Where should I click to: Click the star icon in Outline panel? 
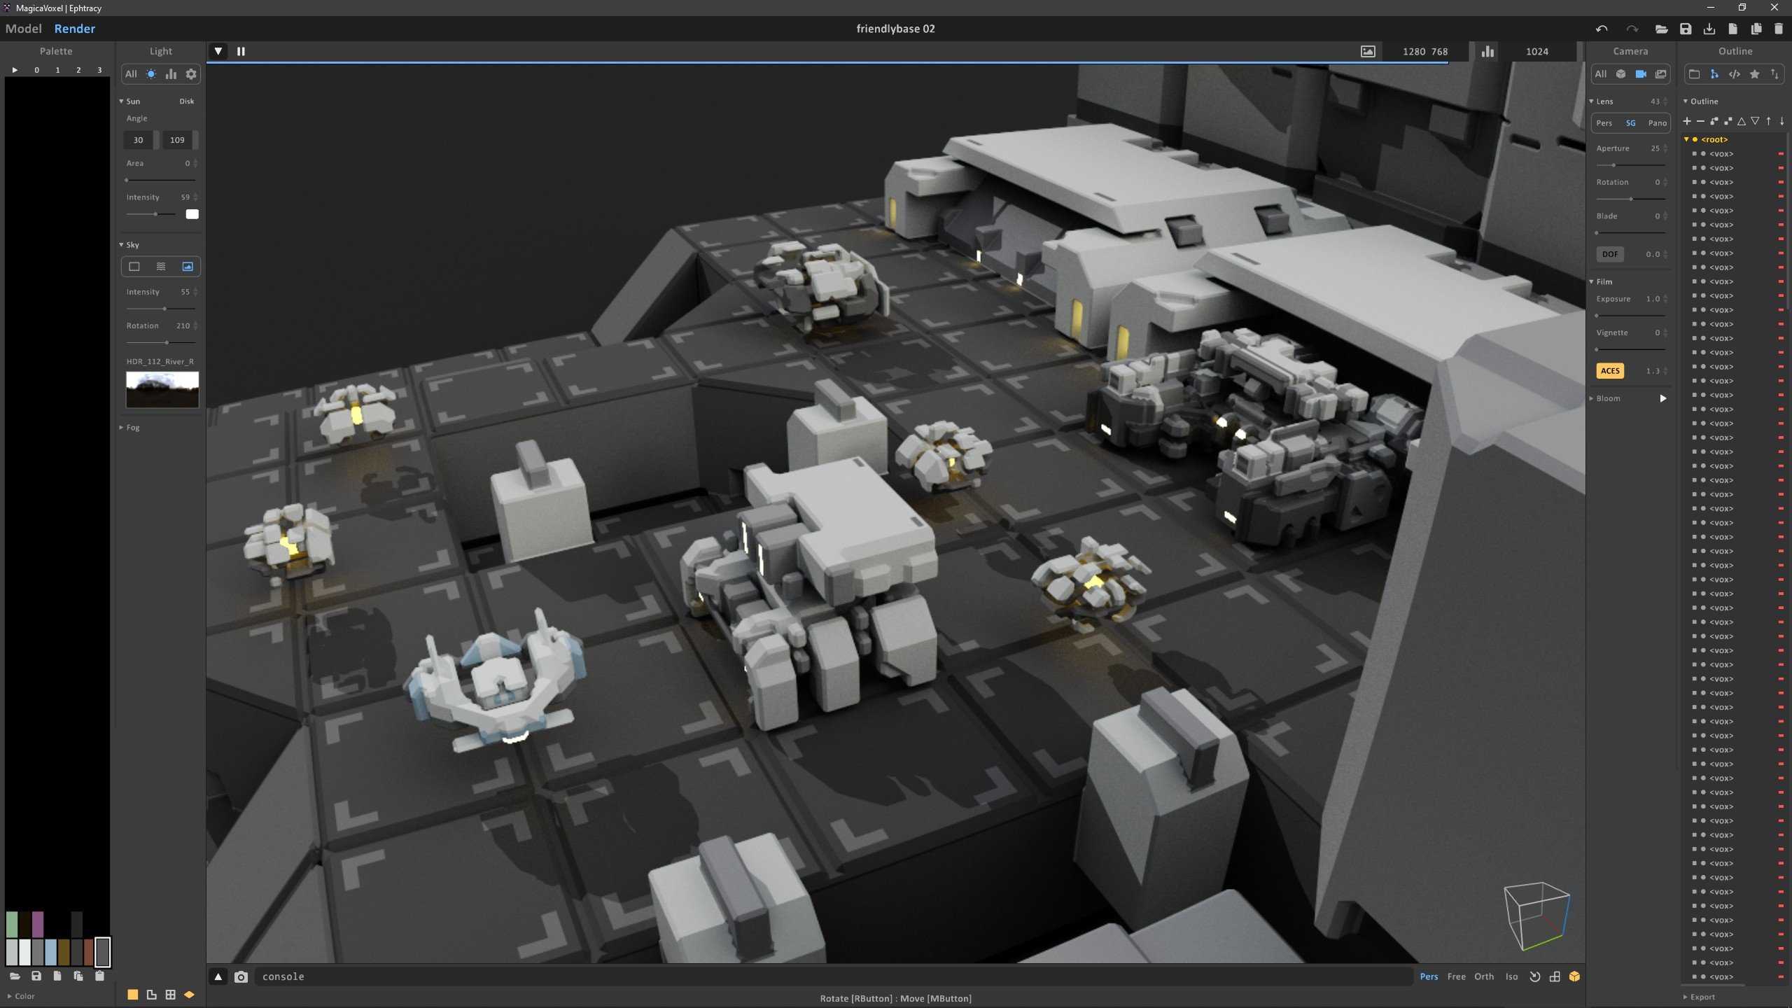pos(1754,74)
